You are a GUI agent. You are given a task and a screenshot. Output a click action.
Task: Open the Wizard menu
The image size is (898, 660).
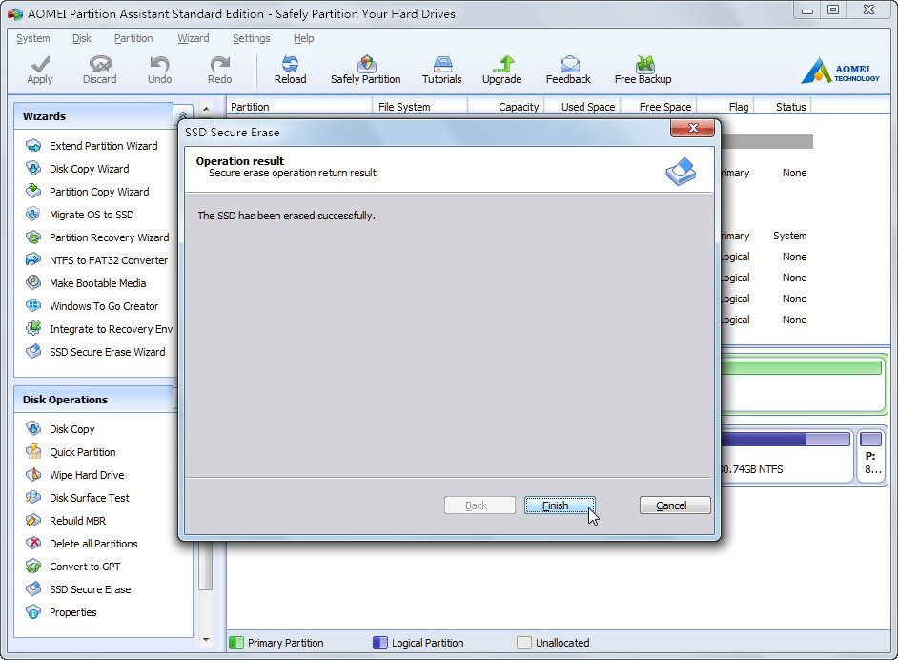click(193, 38)
